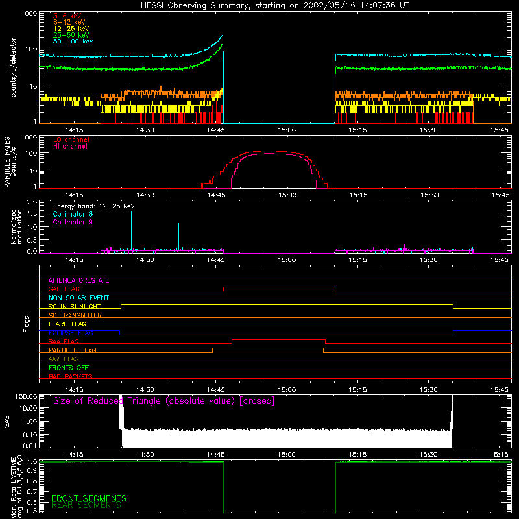Select the ECLIPSE_FLAG label

[x=71, y=333]
